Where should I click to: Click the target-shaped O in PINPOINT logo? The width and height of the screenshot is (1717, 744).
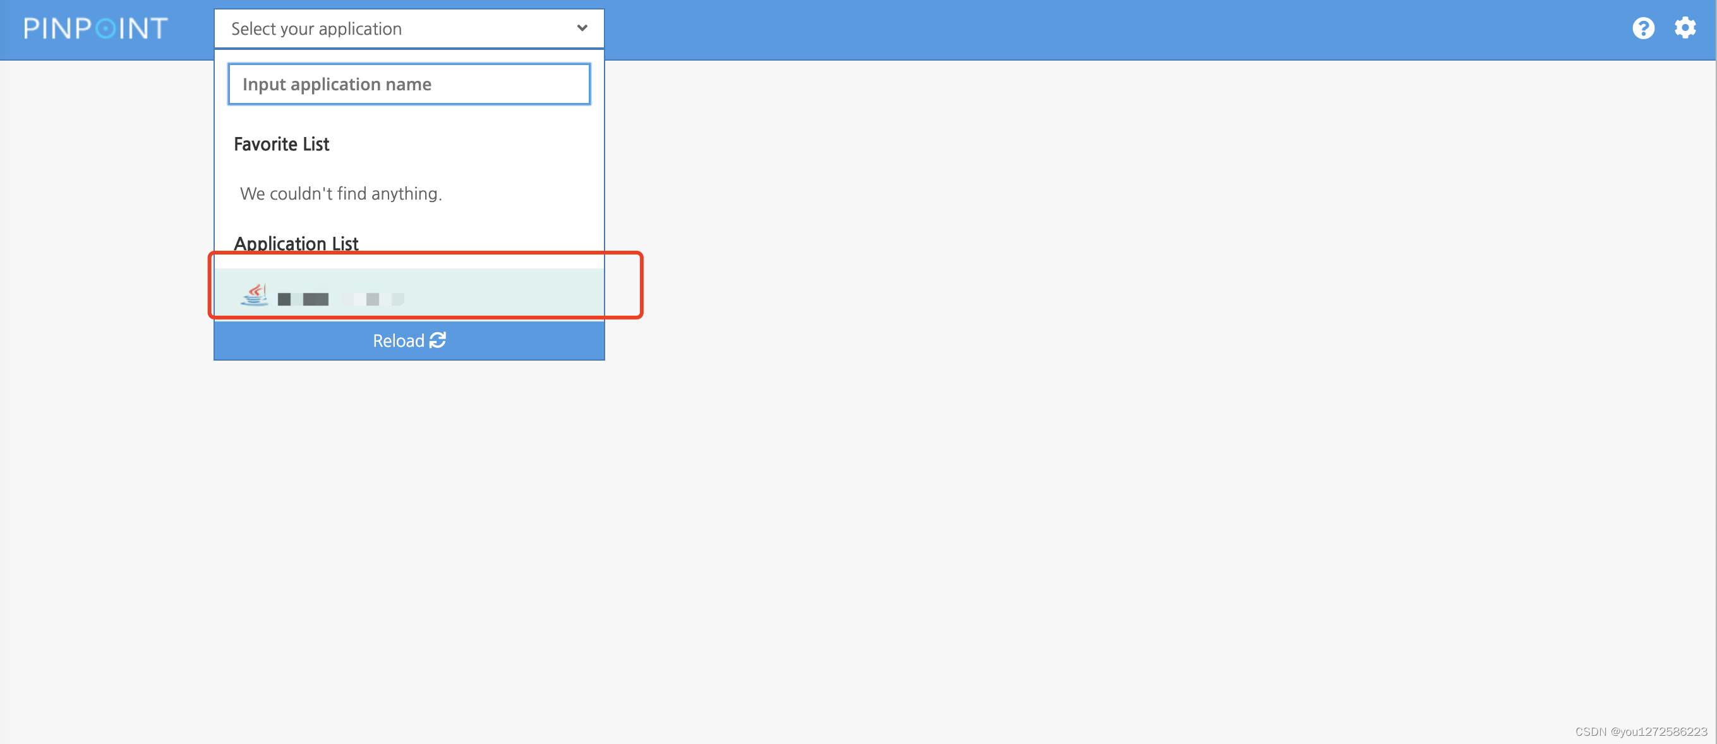[105, 28]
